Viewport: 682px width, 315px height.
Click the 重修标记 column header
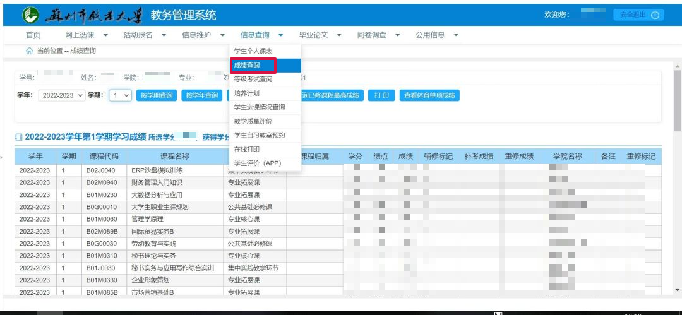[641, 157]
